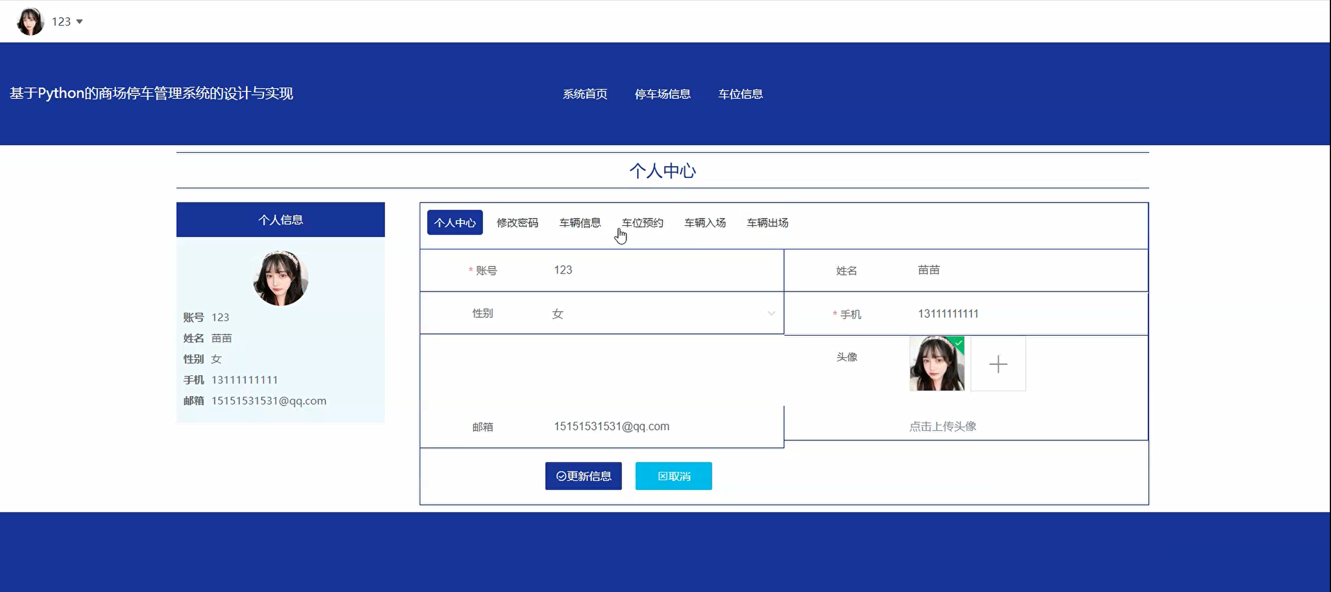Navigate to 系统首页 in the top menu
1331x592 pixels.
[x=584, y=94]
